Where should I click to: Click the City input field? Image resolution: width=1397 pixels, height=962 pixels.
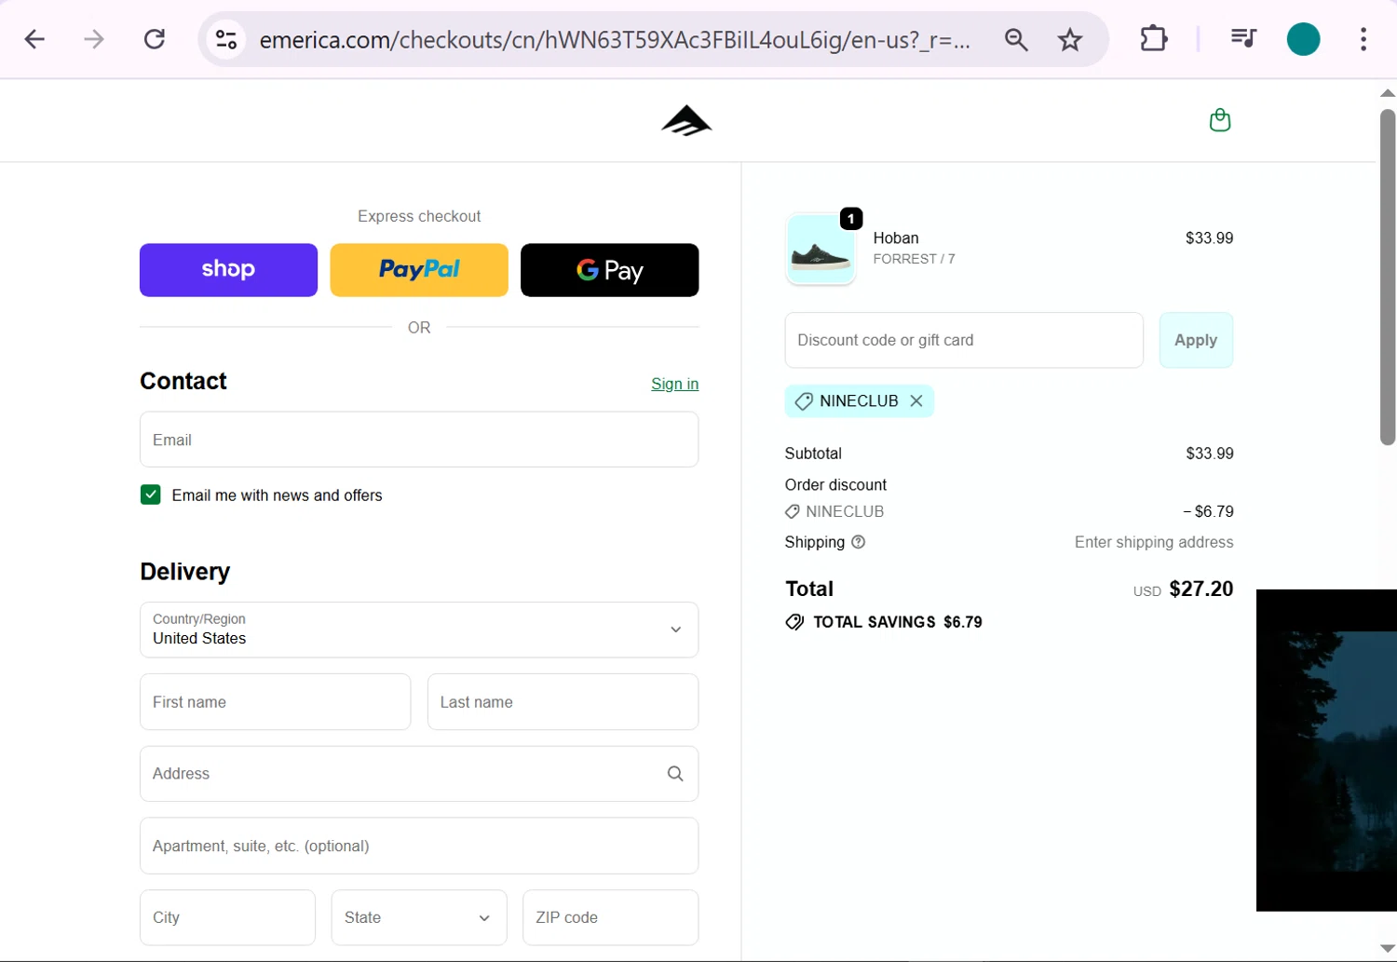pos(227,917)
